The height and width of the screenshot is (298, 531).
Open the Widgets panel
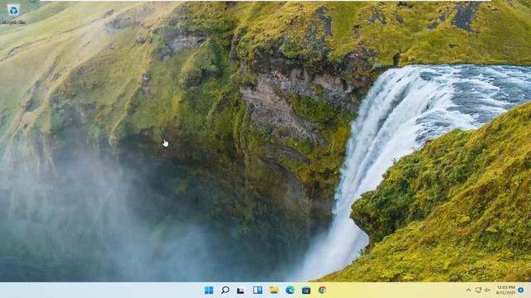(257, 291)
